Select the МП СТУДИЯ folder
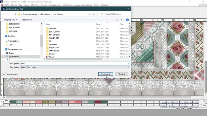This screenshot has height=116, width=207. point(54,35)
